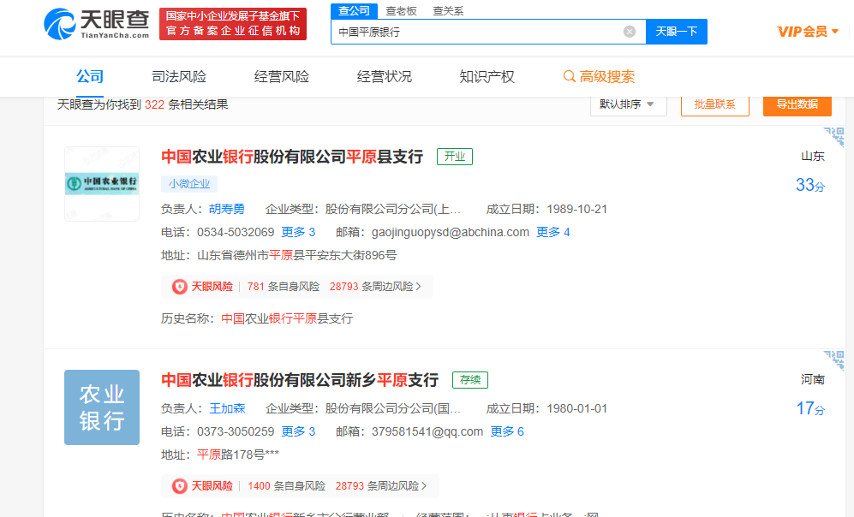Image resolution: width=854 pixels, height=517 pixels.
Task: Open the 胡寿勇 person link
Action: point(227,209)
